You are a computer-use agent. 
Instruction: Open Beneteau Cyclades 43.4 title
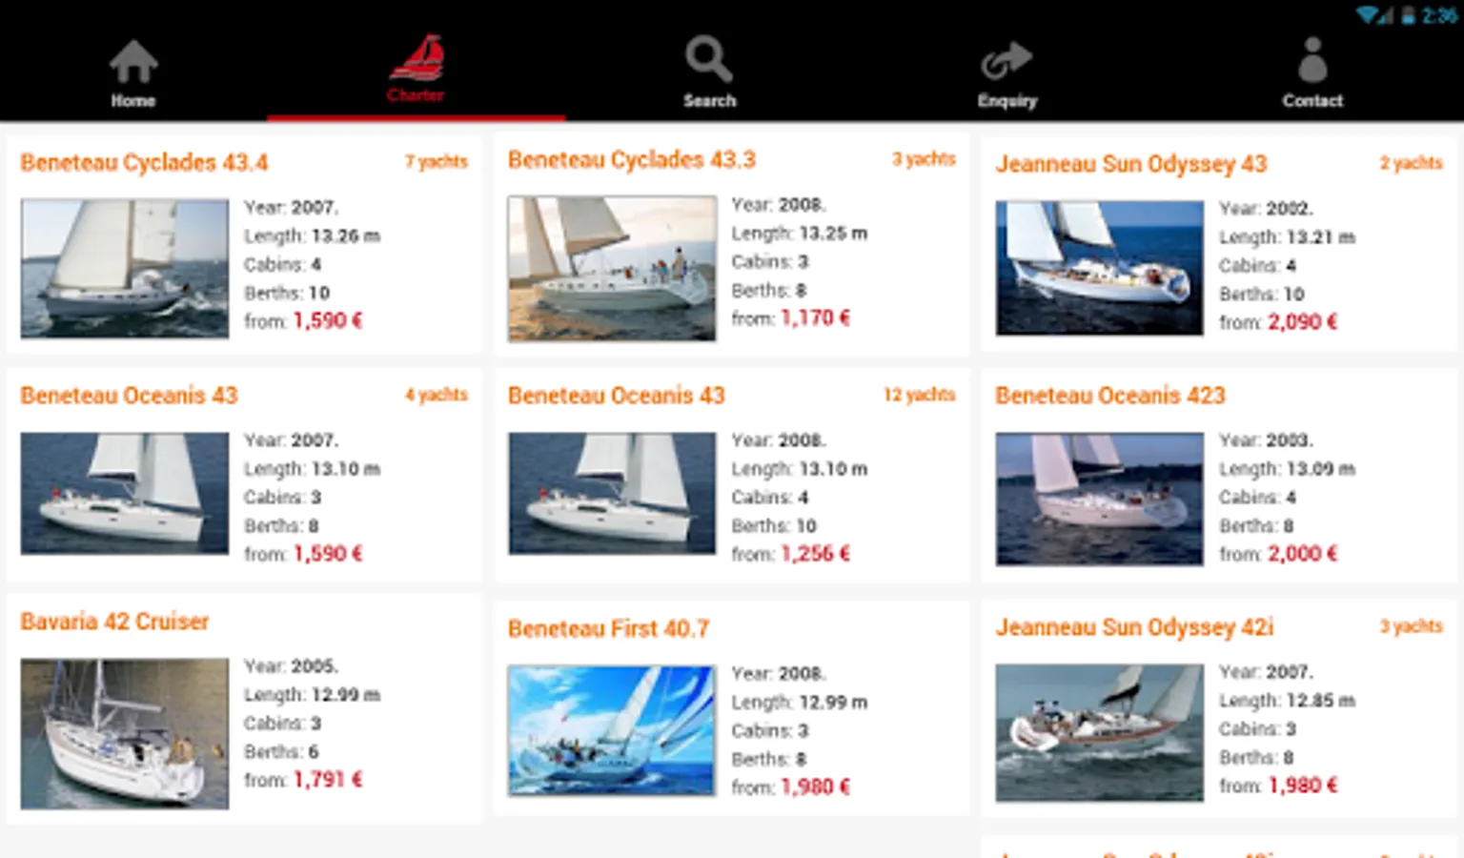144,163
